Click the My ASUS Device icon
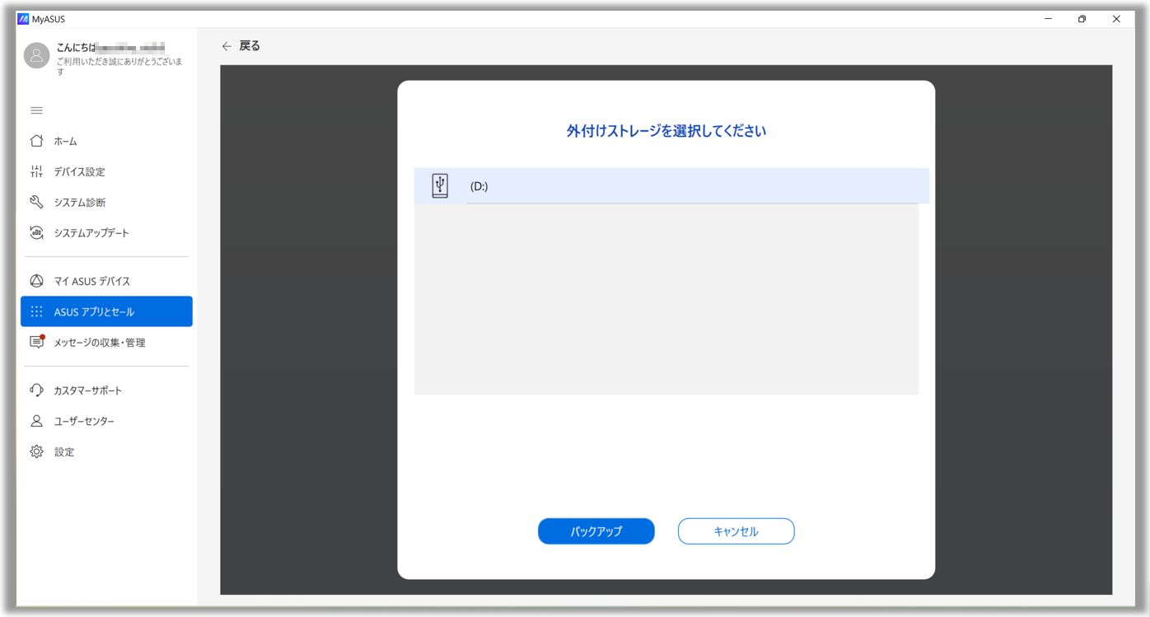1150x617 pixels. tap(36, 281)
